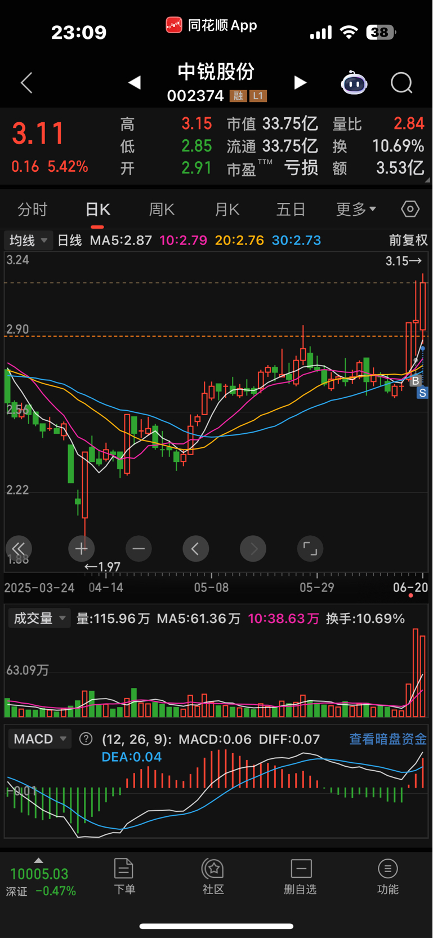The width and height of the screenshot is (433, 938).
Task: Tap turnover rate 10.69% in header
Action: click(398, 146)
